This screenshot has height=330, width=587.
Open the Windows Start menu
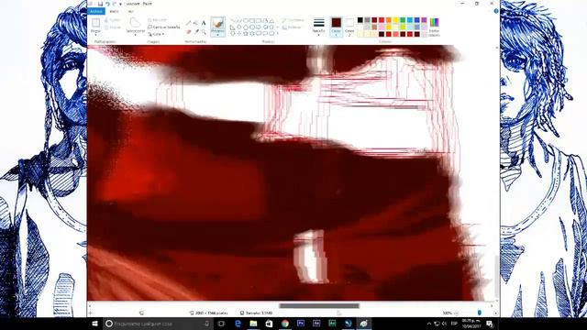pos(94,324)
